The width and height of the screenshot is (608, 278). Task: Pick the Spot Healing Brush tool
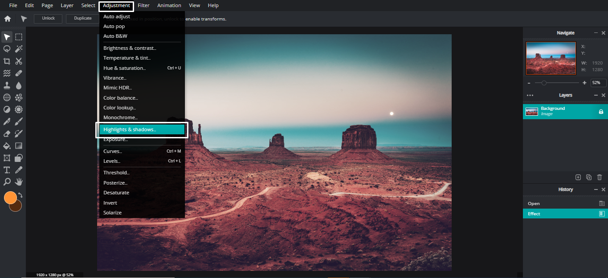coord(18,73)
